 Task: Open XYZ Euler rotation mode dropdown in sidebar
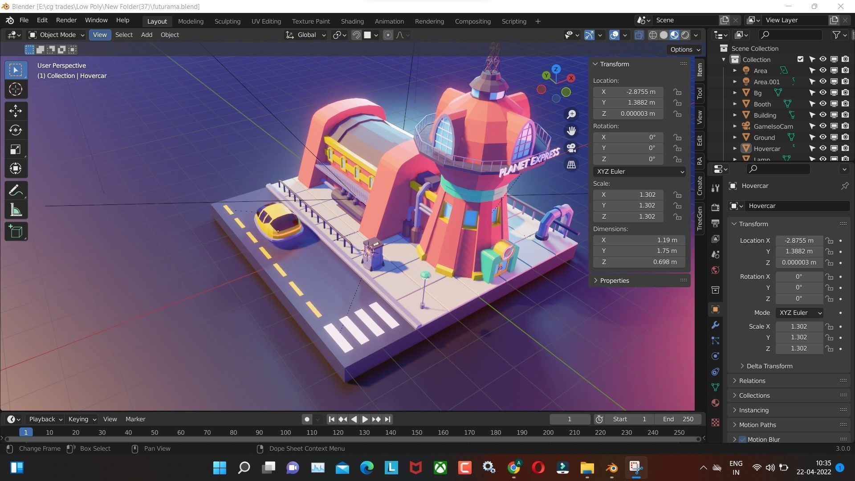click(x=639, y=171)
